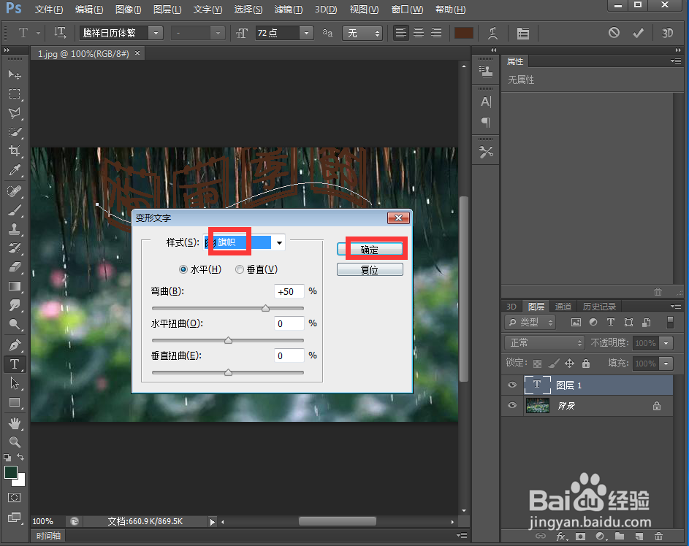Select the Brush tool

(15, 210)
